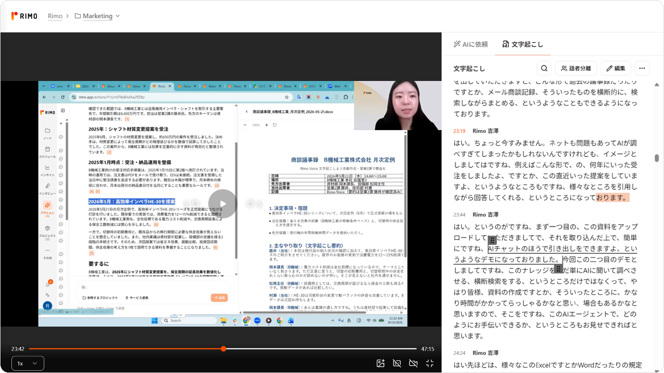Image resolution: width=664 pixels, height=373 pixels.
Task: Click total duration 47:15 label
Action: 427,349
